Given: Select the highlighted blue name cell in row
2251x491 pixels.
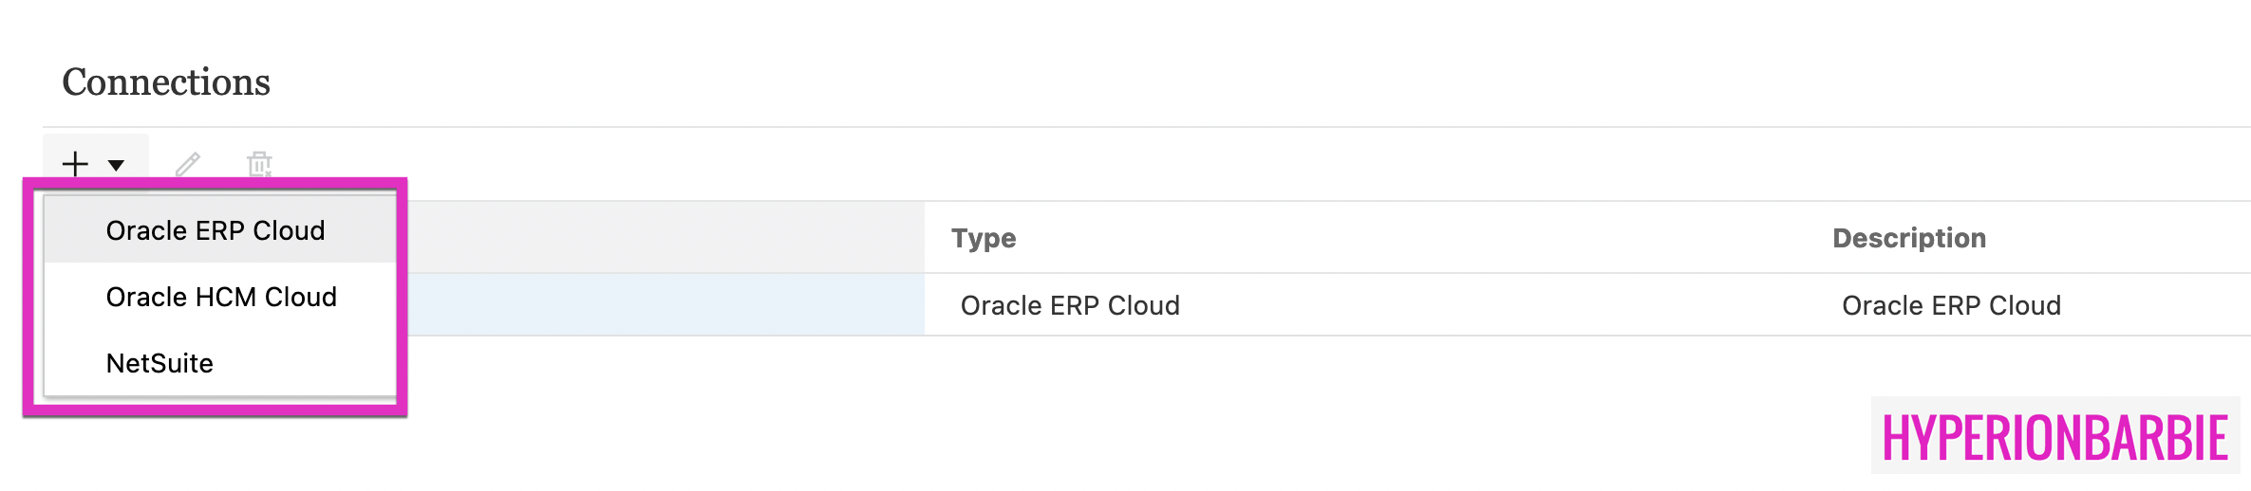Looking at the screenshot, I should coord(665,305).
